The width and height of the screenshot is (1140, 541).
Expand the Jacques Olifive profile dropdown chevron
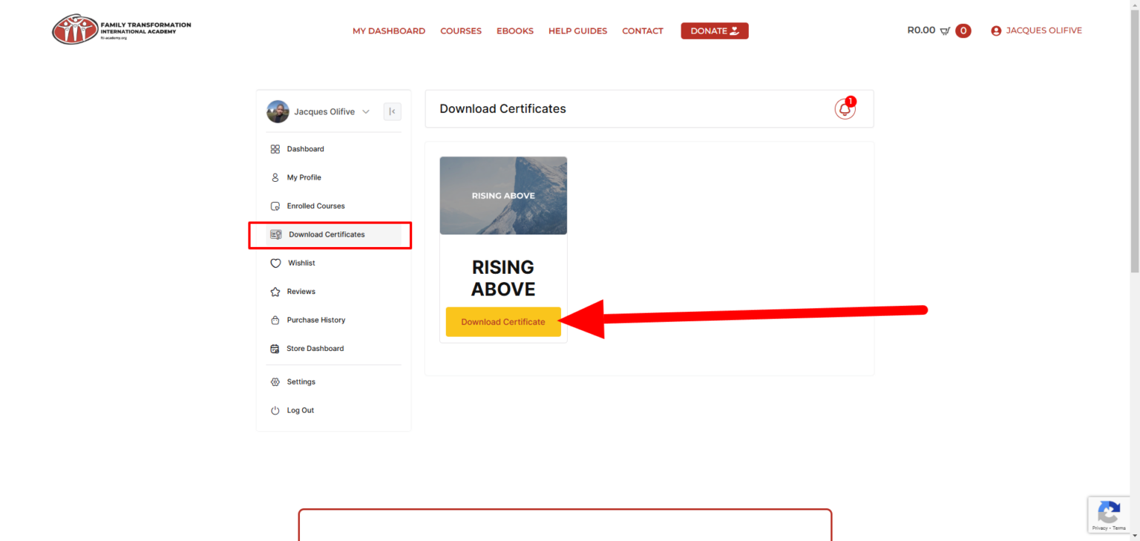click(366, 112)
